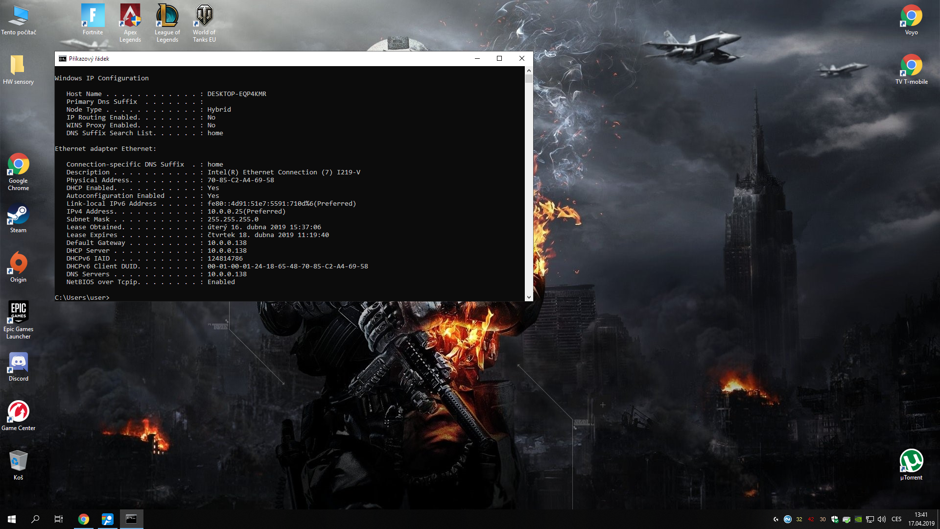
Task: Click the command prompt title bar icon
Action: coord(63,59)
